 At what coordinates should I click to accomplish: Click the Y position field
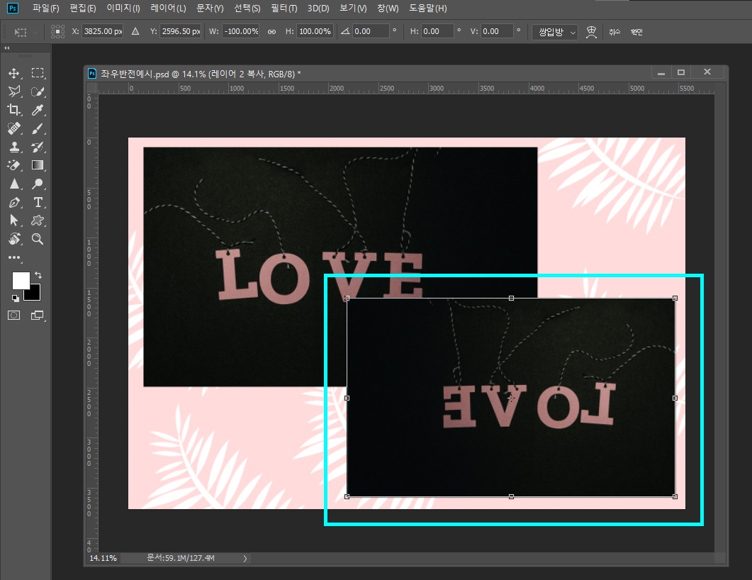tap(180, 31)
